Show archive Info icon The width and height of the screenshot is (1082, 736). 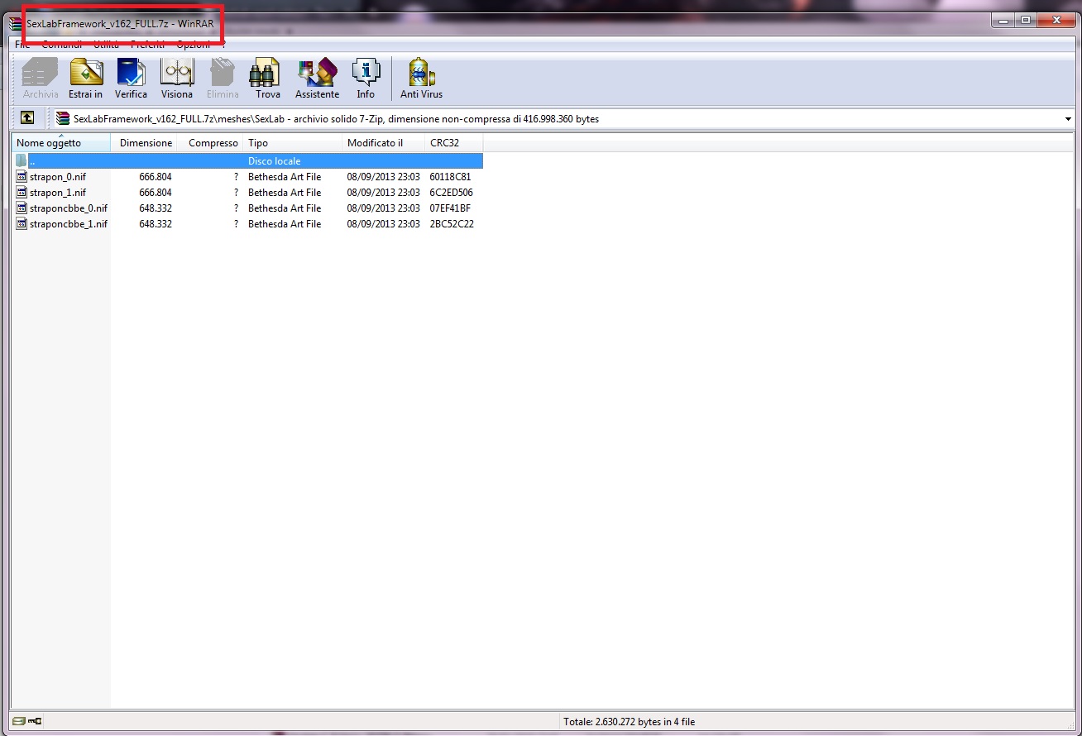(366, 73)
